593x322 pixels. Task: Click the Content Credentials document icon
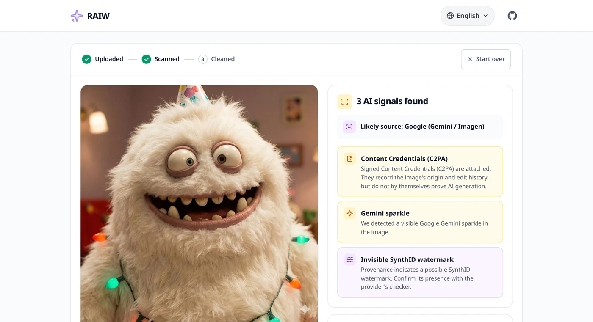[350, 159]
